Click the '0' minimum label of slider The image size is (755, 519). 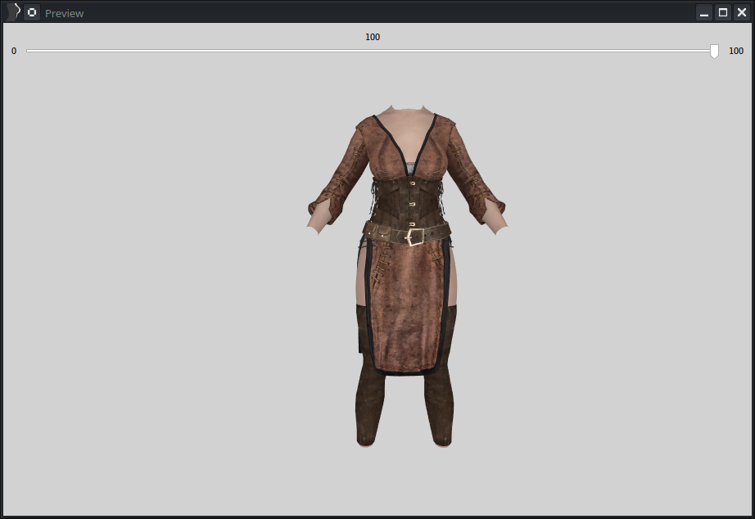click(14, 51)
